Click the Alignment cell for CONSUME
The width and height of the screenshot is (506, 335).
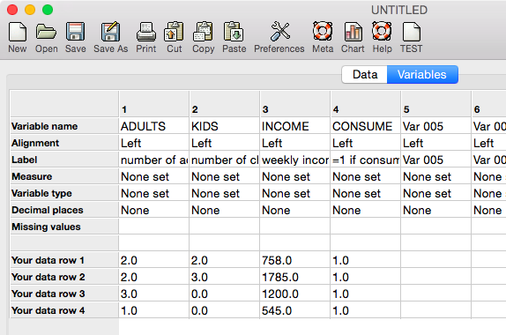pos(366,143)
